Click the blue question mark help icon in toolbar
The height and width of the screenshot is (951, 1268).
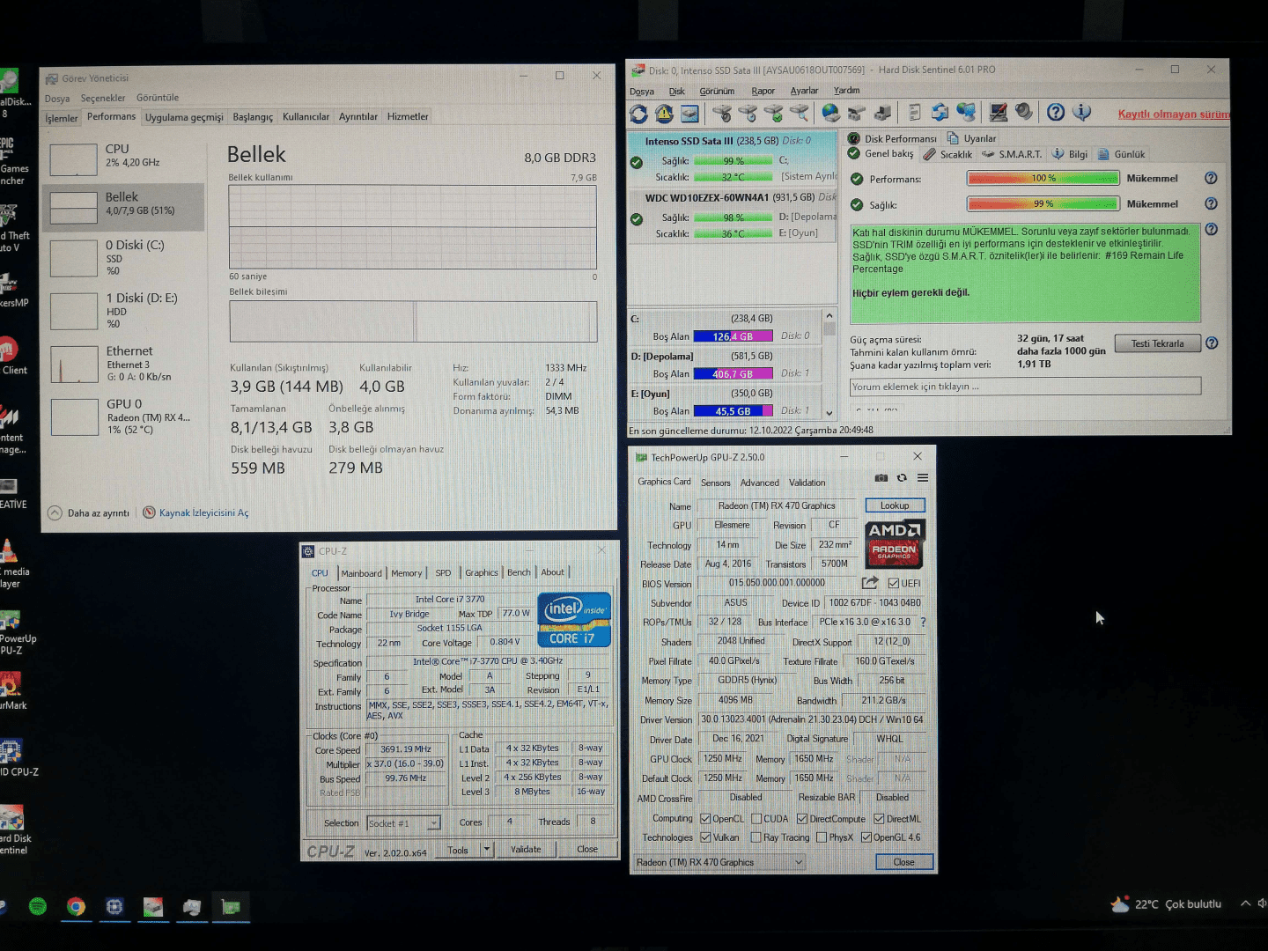[1056, 112]
